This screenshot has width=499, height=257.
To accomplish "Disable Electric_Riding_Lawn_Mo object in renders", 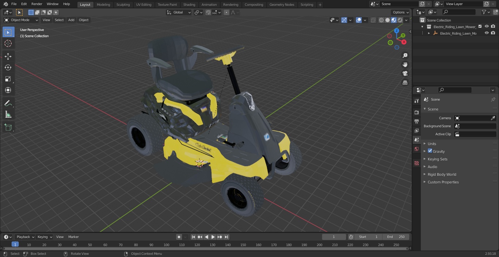I will [x=493, y=33].
